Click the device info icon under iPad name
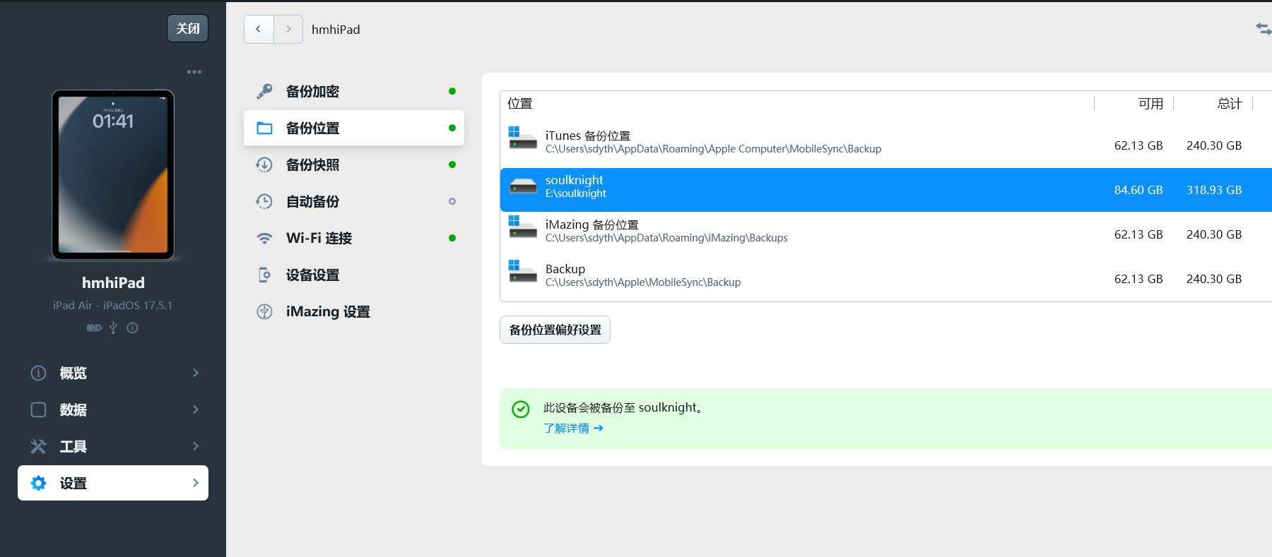Screen dimensions: 1272x557 (132, 328)
